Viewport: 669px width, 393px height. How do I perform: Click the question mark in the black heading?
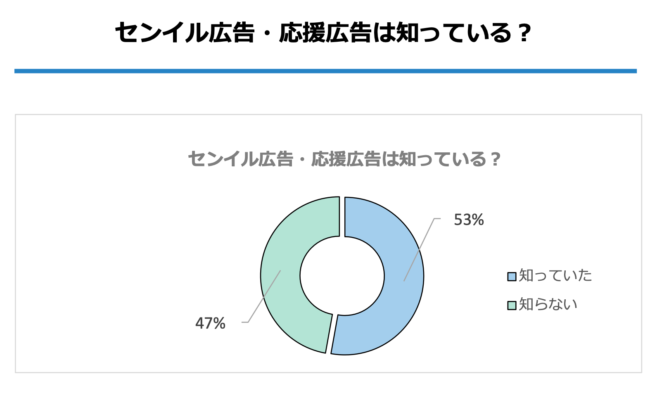point(524,33)
